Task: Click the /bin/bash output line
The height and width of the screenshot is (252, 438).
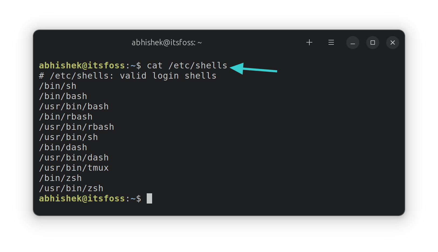Action: tap(63, 96)
